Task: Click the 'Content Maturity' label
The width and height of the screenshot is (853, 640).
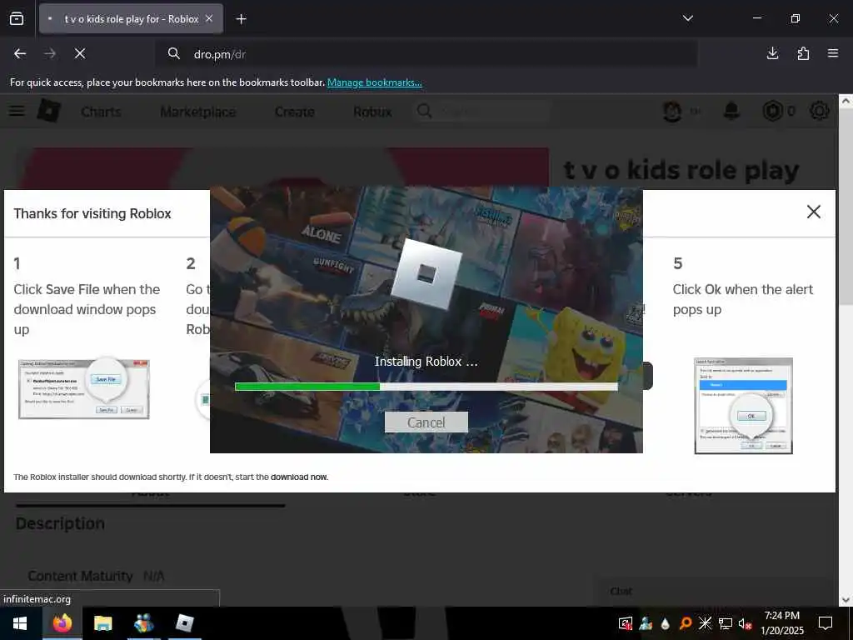Action: pyautogui.click(x=81, y=576)
